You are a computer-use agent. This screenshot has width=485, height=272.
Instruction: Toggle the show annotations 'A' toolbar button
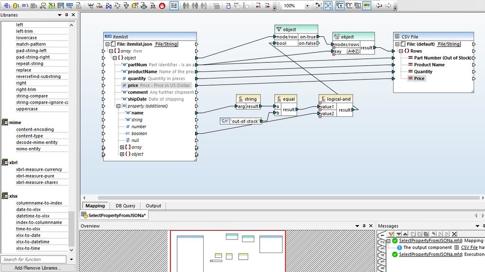[x=340, y=6]
